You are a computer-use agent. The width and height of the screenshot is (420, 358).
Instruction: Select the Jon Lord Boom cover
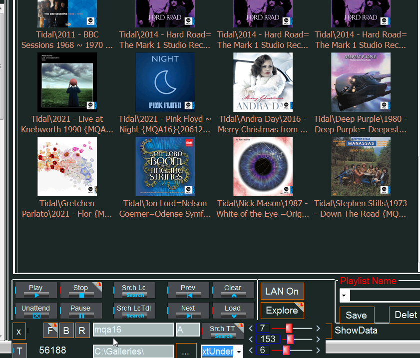[x=165, y=167]
